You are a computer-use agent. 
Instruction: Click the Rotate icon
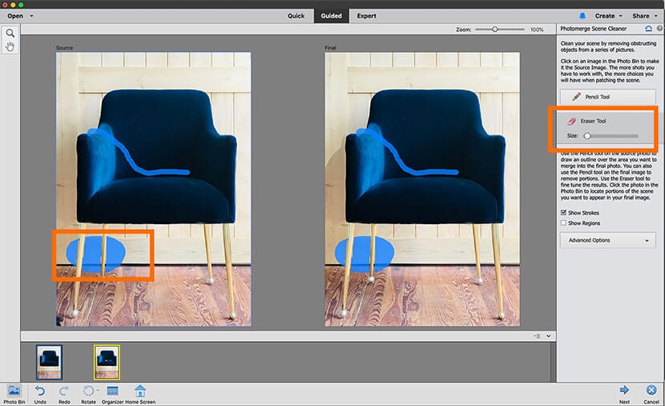tap(88, 391)
